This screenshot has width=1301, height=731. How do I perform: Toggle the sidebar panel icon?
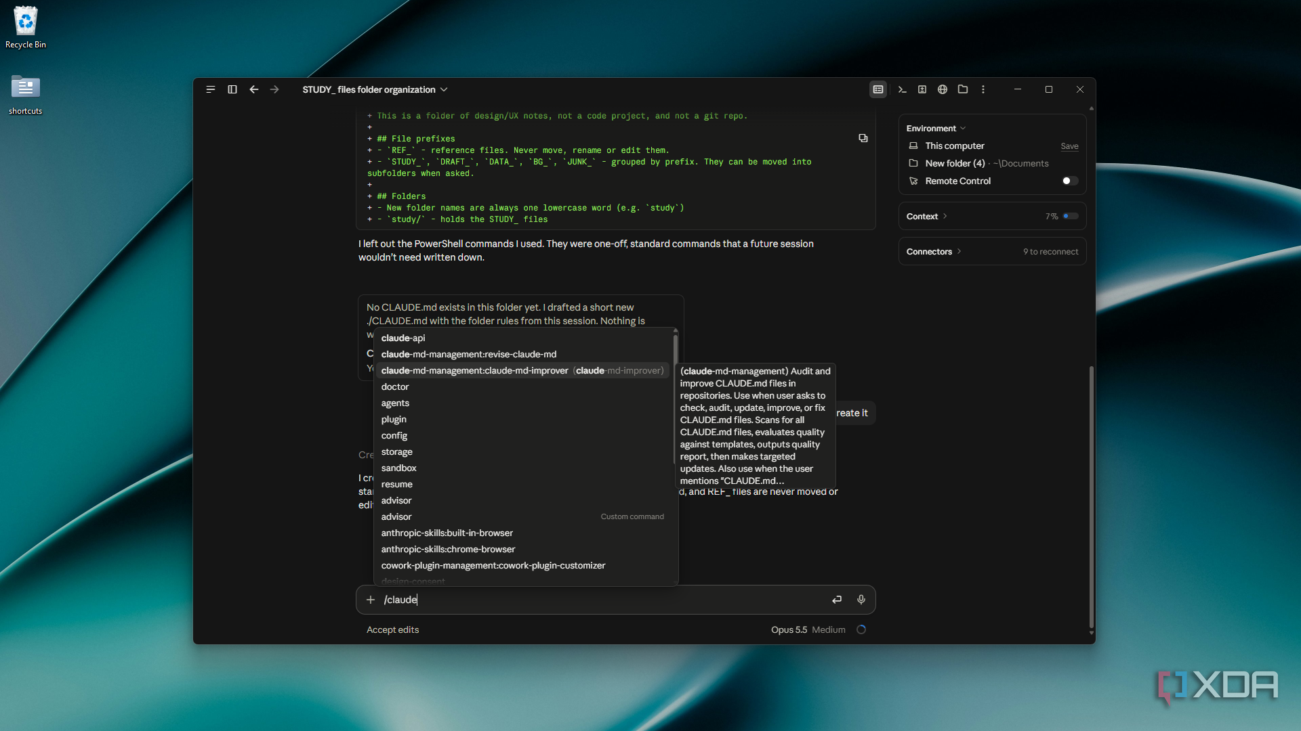232,89
